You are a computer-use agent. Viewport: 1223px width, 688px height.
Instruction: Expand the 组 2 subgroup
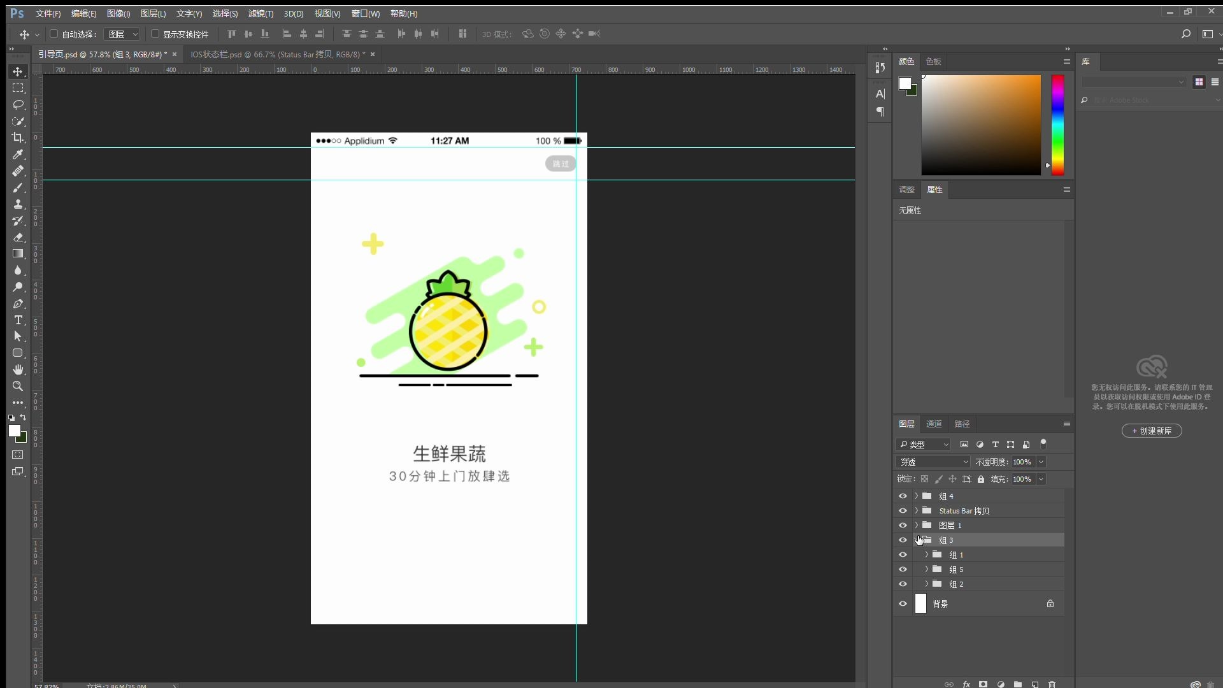click(x=927, y=584)
